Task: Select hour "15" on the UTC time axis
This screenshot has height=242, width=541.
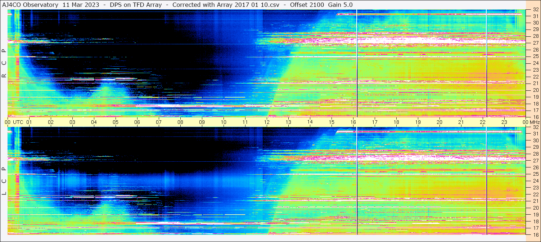Action: (332, 122)
